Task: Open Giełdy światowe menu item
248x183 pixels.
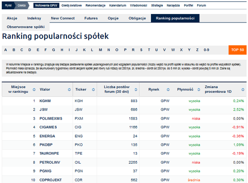Action: click(x=72, y=6)
